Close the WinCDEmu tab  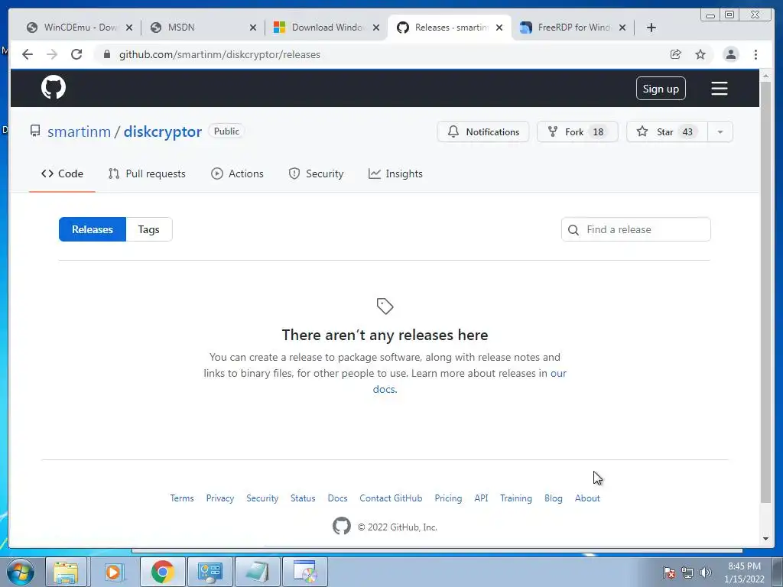tap(128, 28)
